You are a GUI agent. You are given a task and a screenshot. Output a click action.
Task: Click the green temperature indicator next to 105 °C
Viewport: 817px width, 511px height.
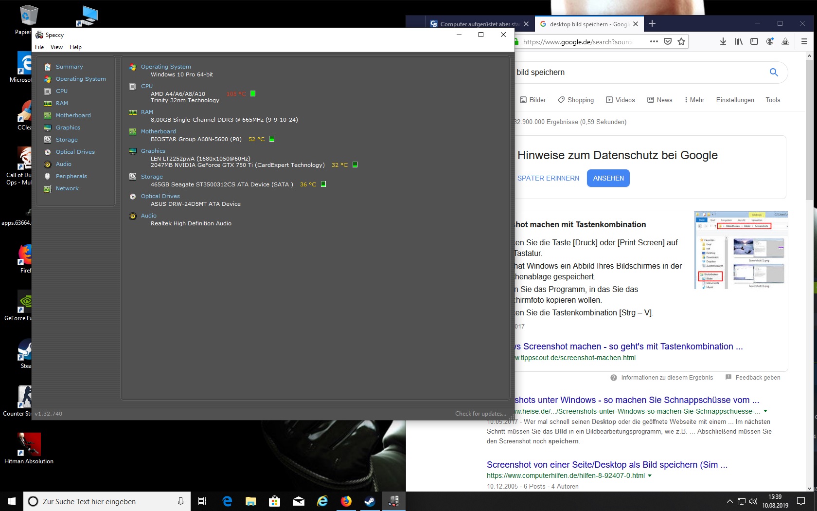point(253,93)
